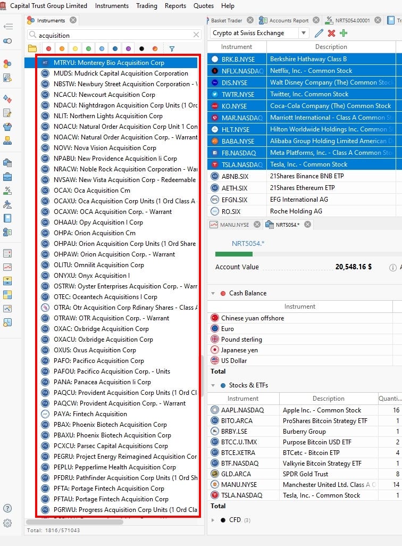402x546 pixels.
Task: Switch to the MANU.NYSE tab
Action: point(234,225)
